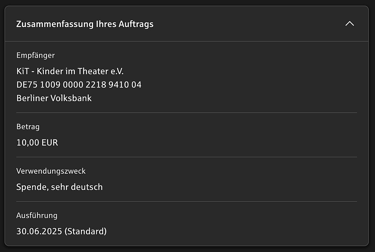Click the bank name "Berliner Volksbank"

pyautogui.click(x=54, y=98)
